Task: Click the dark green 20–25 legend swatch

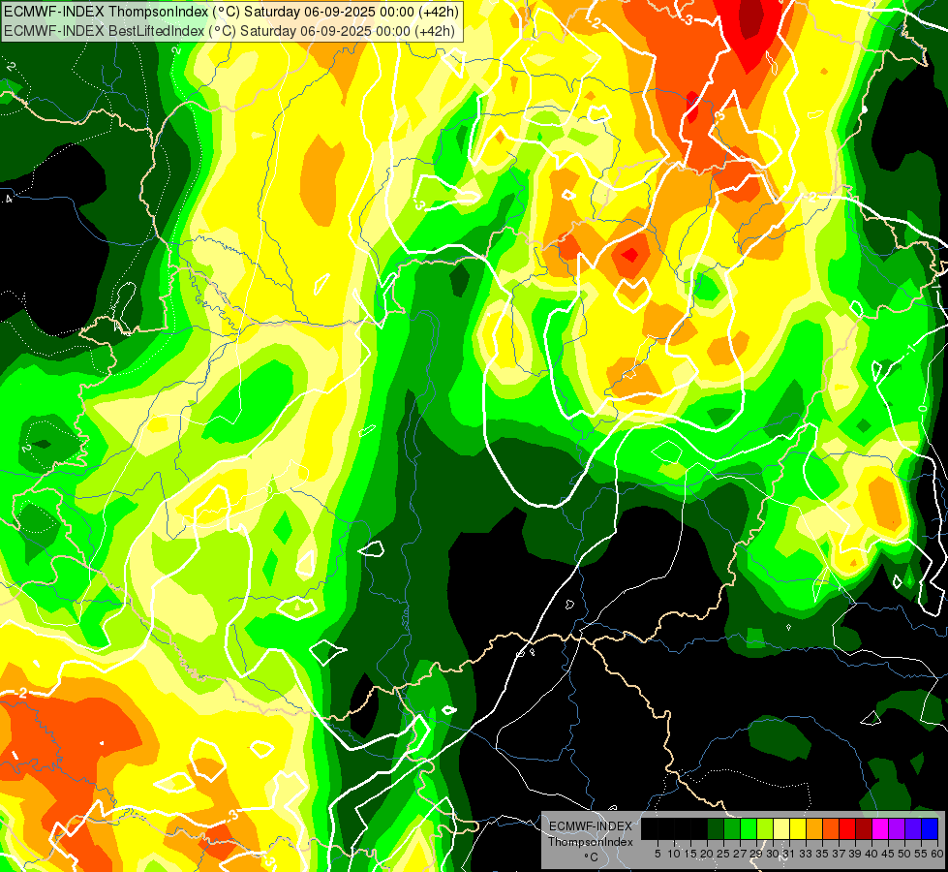Action: tap(716, 828)
